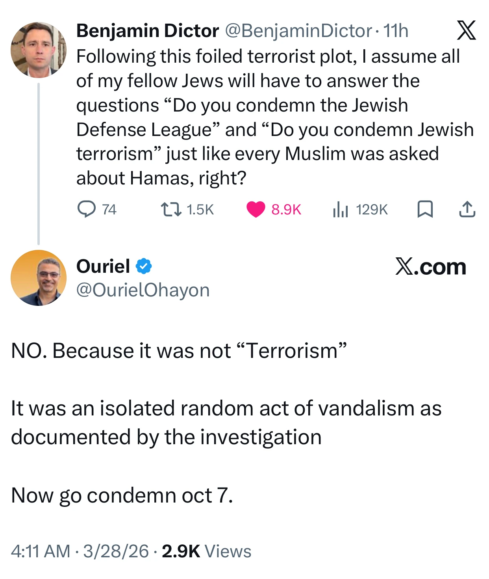The width and height of the screenshot is (489, 579).
Task: Bookmark Benjamin Dictor's tweet
Action: click(x=425, y=209)
